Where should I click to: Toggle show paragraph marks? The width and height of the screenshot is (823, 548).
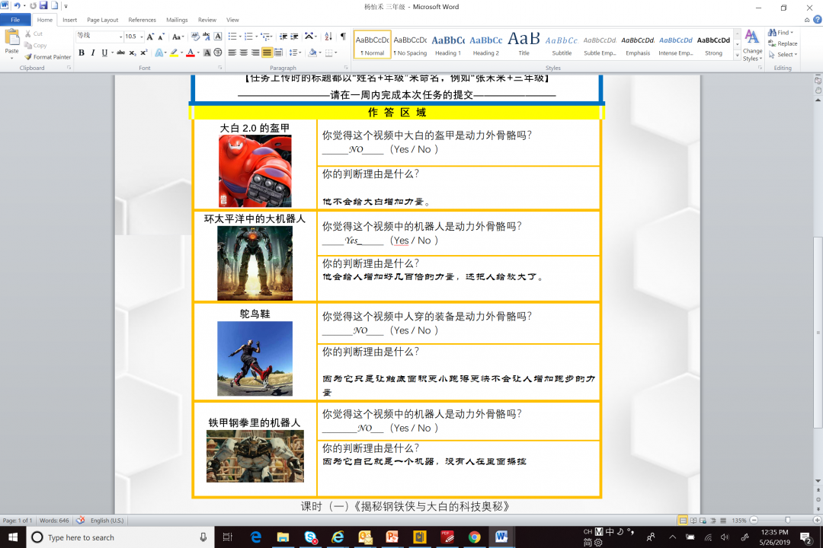point(343,37)
